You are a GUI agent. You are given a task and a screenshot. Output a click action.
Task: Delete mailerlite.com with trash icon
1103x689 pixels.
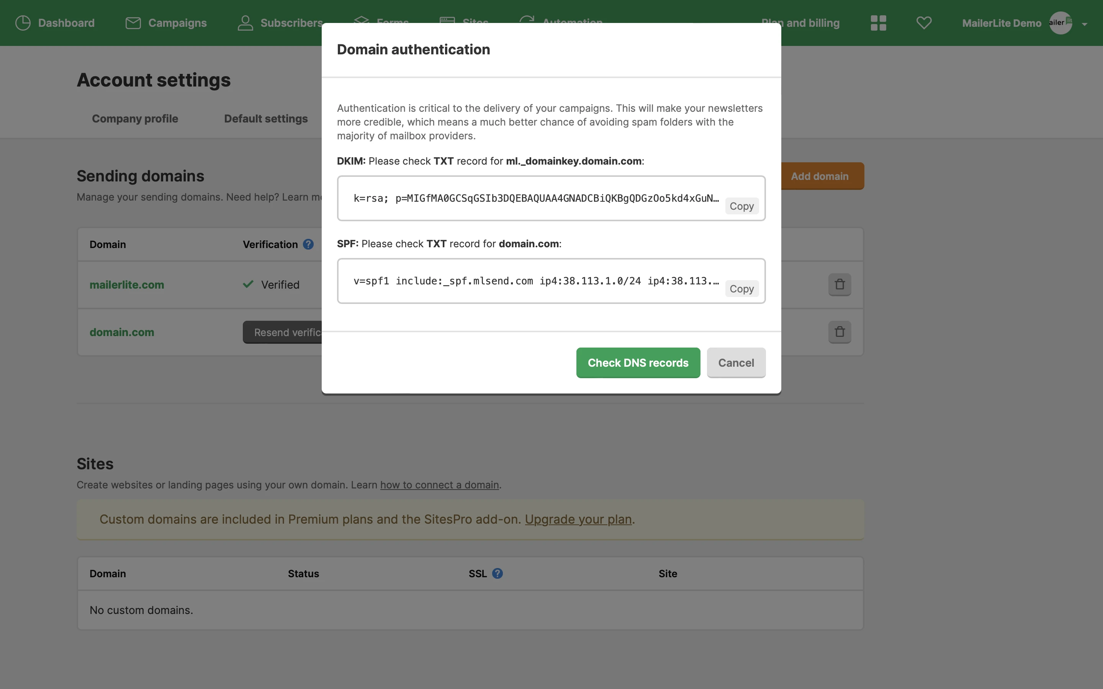840,284
